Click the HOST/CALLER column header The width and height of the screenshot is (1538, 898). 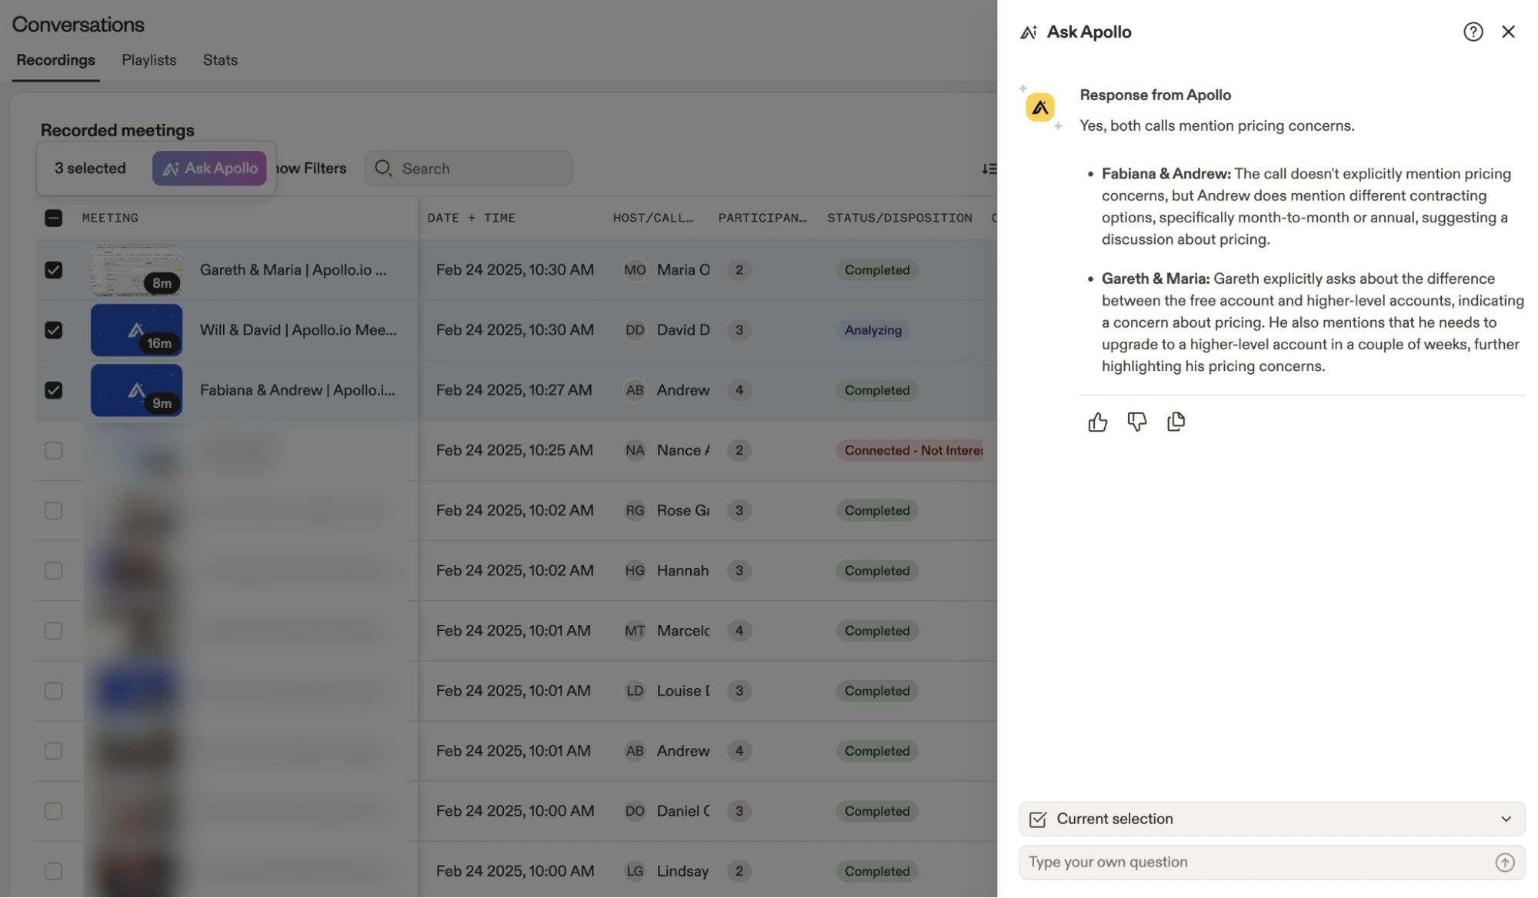(653, 218)
